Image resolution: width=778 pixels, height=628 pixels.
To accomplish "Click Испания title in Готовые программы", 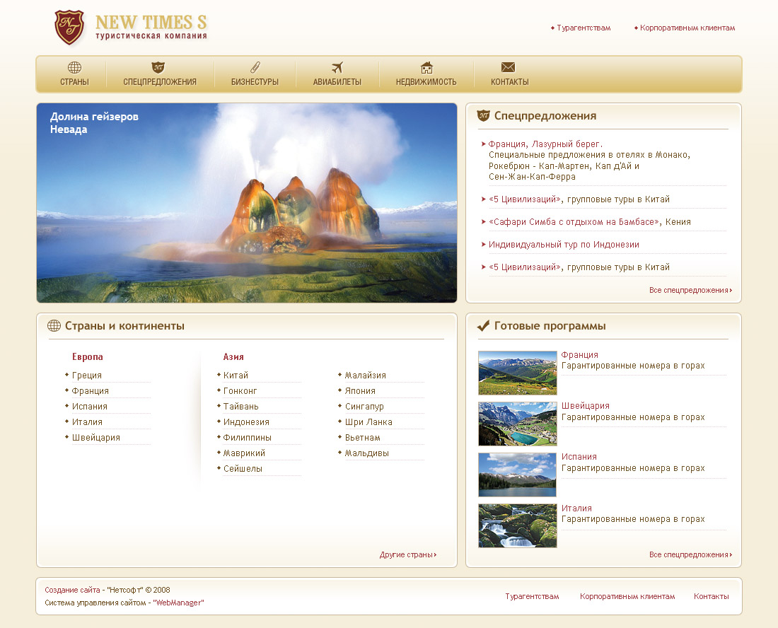I will (579, 456).
